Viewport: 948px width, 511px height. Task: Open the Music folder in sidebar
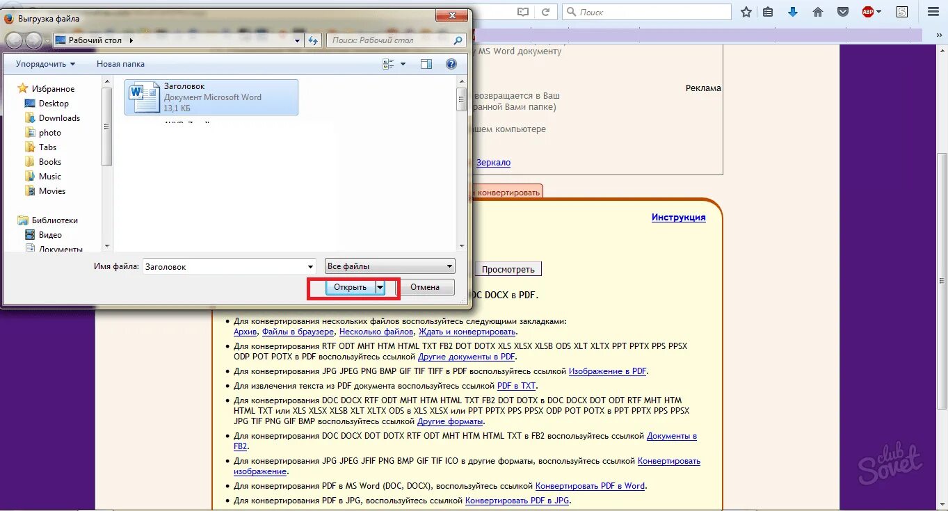[43, 177]
